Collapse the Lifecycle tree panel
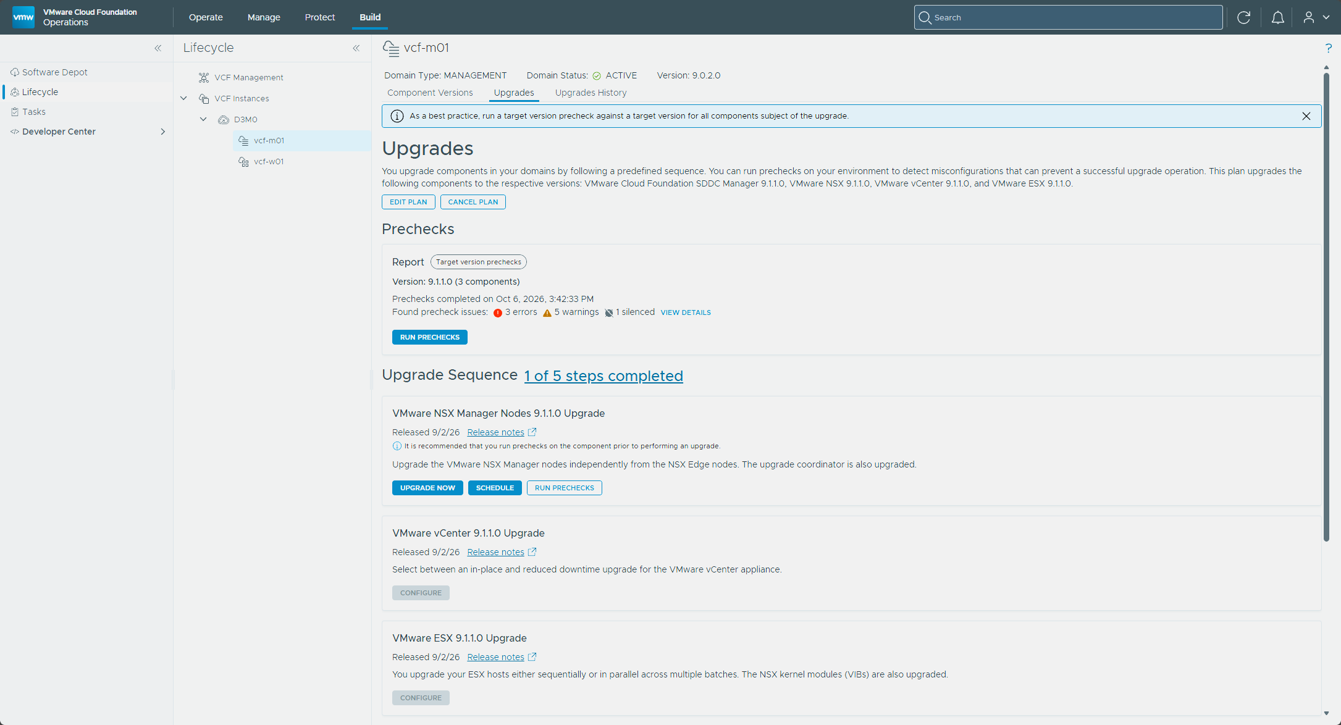Viewport: 1341px width, 725px height. [356, 48]
